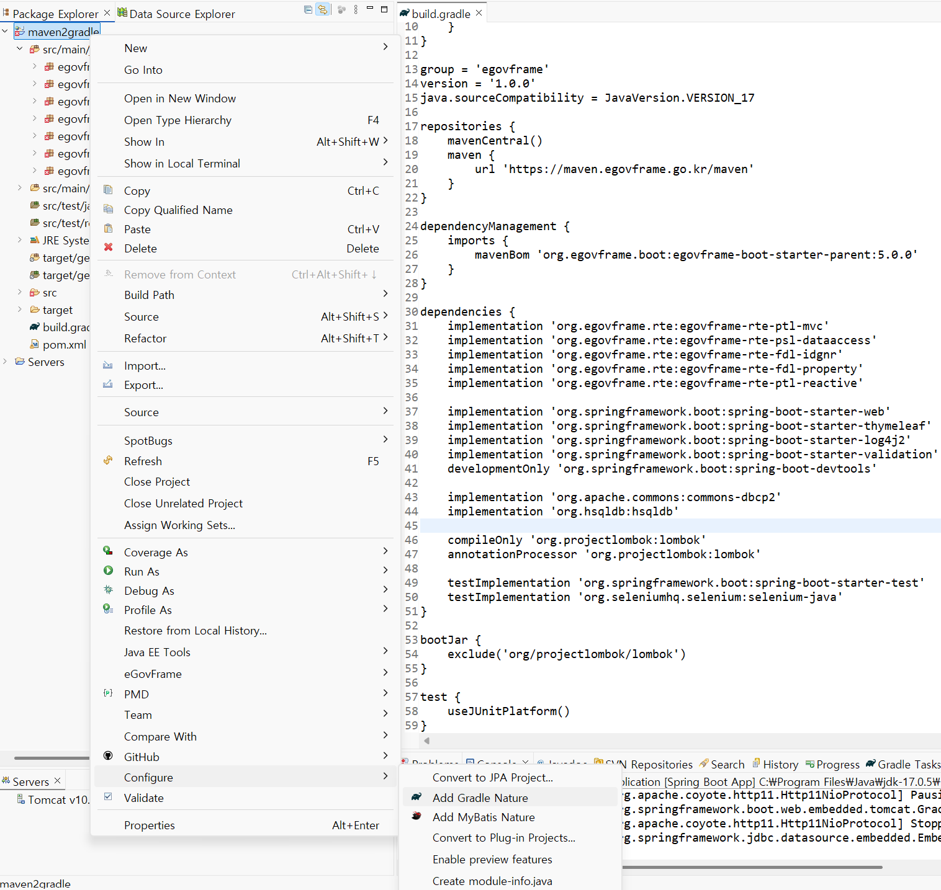Expand the JRE System Library node

[20, 240]
